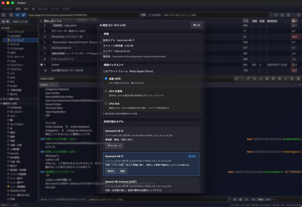Click 削除 to delete Gemma3-4B-IT
The width and height of the screenshot is (302, 207).
[123, 171]
